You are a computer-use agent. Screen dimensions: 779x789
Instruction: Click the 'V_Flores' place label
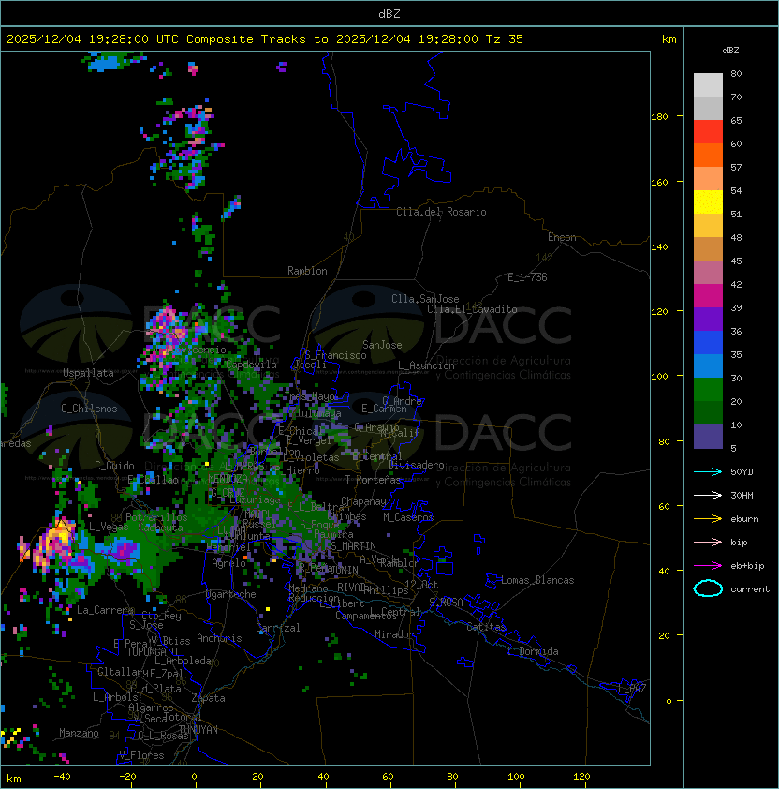click(141, 755)
